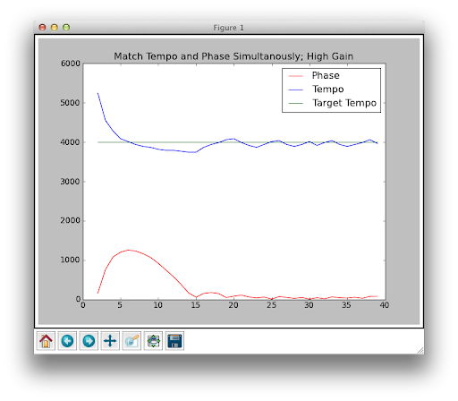Go forward to next view
Viewport: 458px width, 401px height.
coord(89,341)
